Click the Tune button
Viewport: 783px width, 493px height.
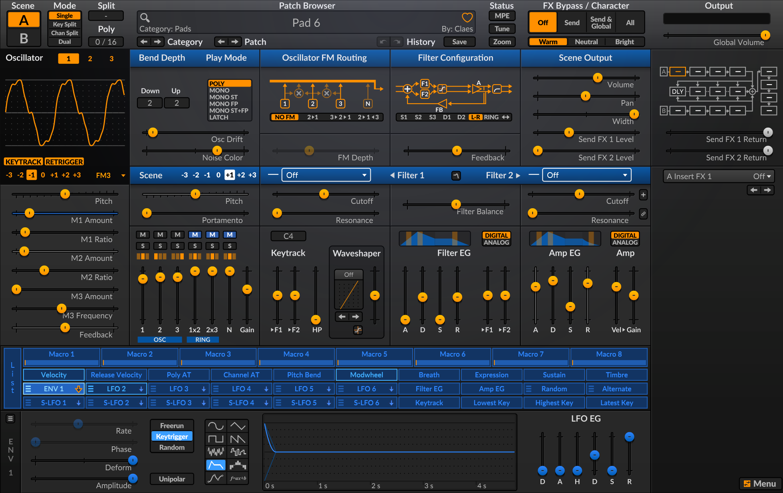pos(502,29)
